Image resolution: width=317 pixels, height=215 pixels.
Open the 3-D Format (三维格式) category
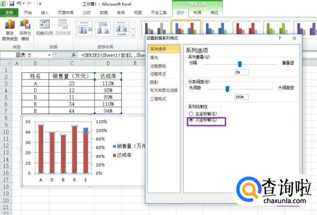pyautogui.click(x=157, y=98)
